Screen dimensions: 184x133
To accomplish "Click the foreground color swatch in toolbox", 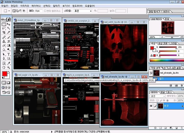I will (5, 74).
